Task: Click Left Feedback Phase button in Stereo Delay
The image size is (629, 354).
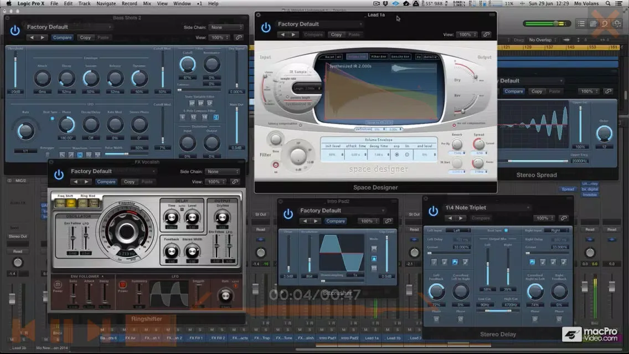Action: tap(436, 320)
